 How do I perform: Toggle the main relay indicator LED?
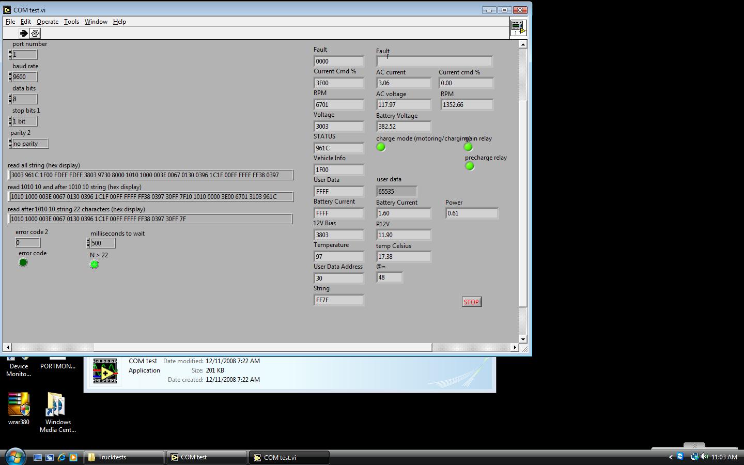coord(468,147)
